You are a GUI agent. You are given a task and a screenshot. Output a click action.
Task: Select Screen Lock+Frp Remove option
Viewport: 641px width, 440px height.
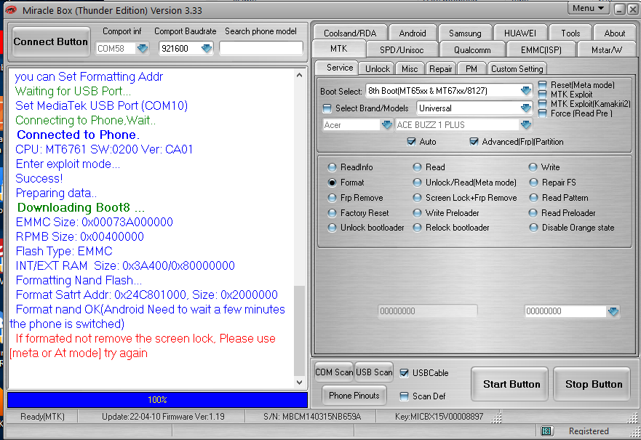pyautogui.click(x=417, y=198)
